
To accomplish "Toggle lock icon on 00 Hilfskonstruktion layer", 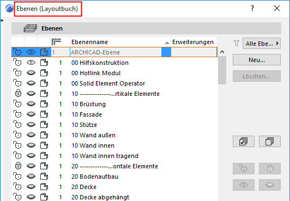I will 17,63.
